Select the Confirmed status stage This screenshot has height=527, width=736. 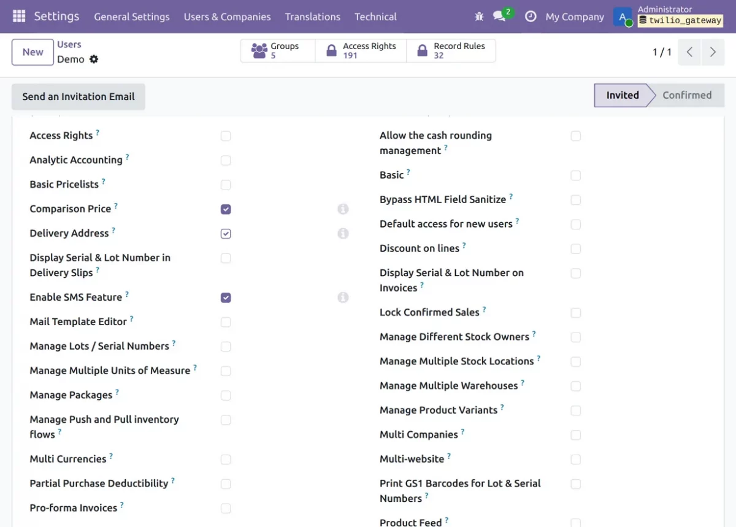687,95
